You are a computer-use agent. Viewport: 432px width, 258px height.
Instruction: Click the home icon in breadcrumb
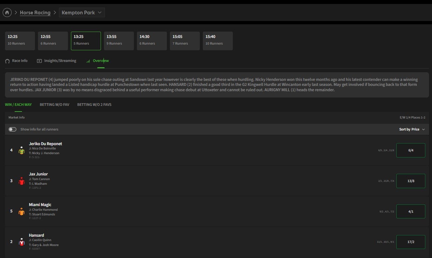click(x=7, y=13)
